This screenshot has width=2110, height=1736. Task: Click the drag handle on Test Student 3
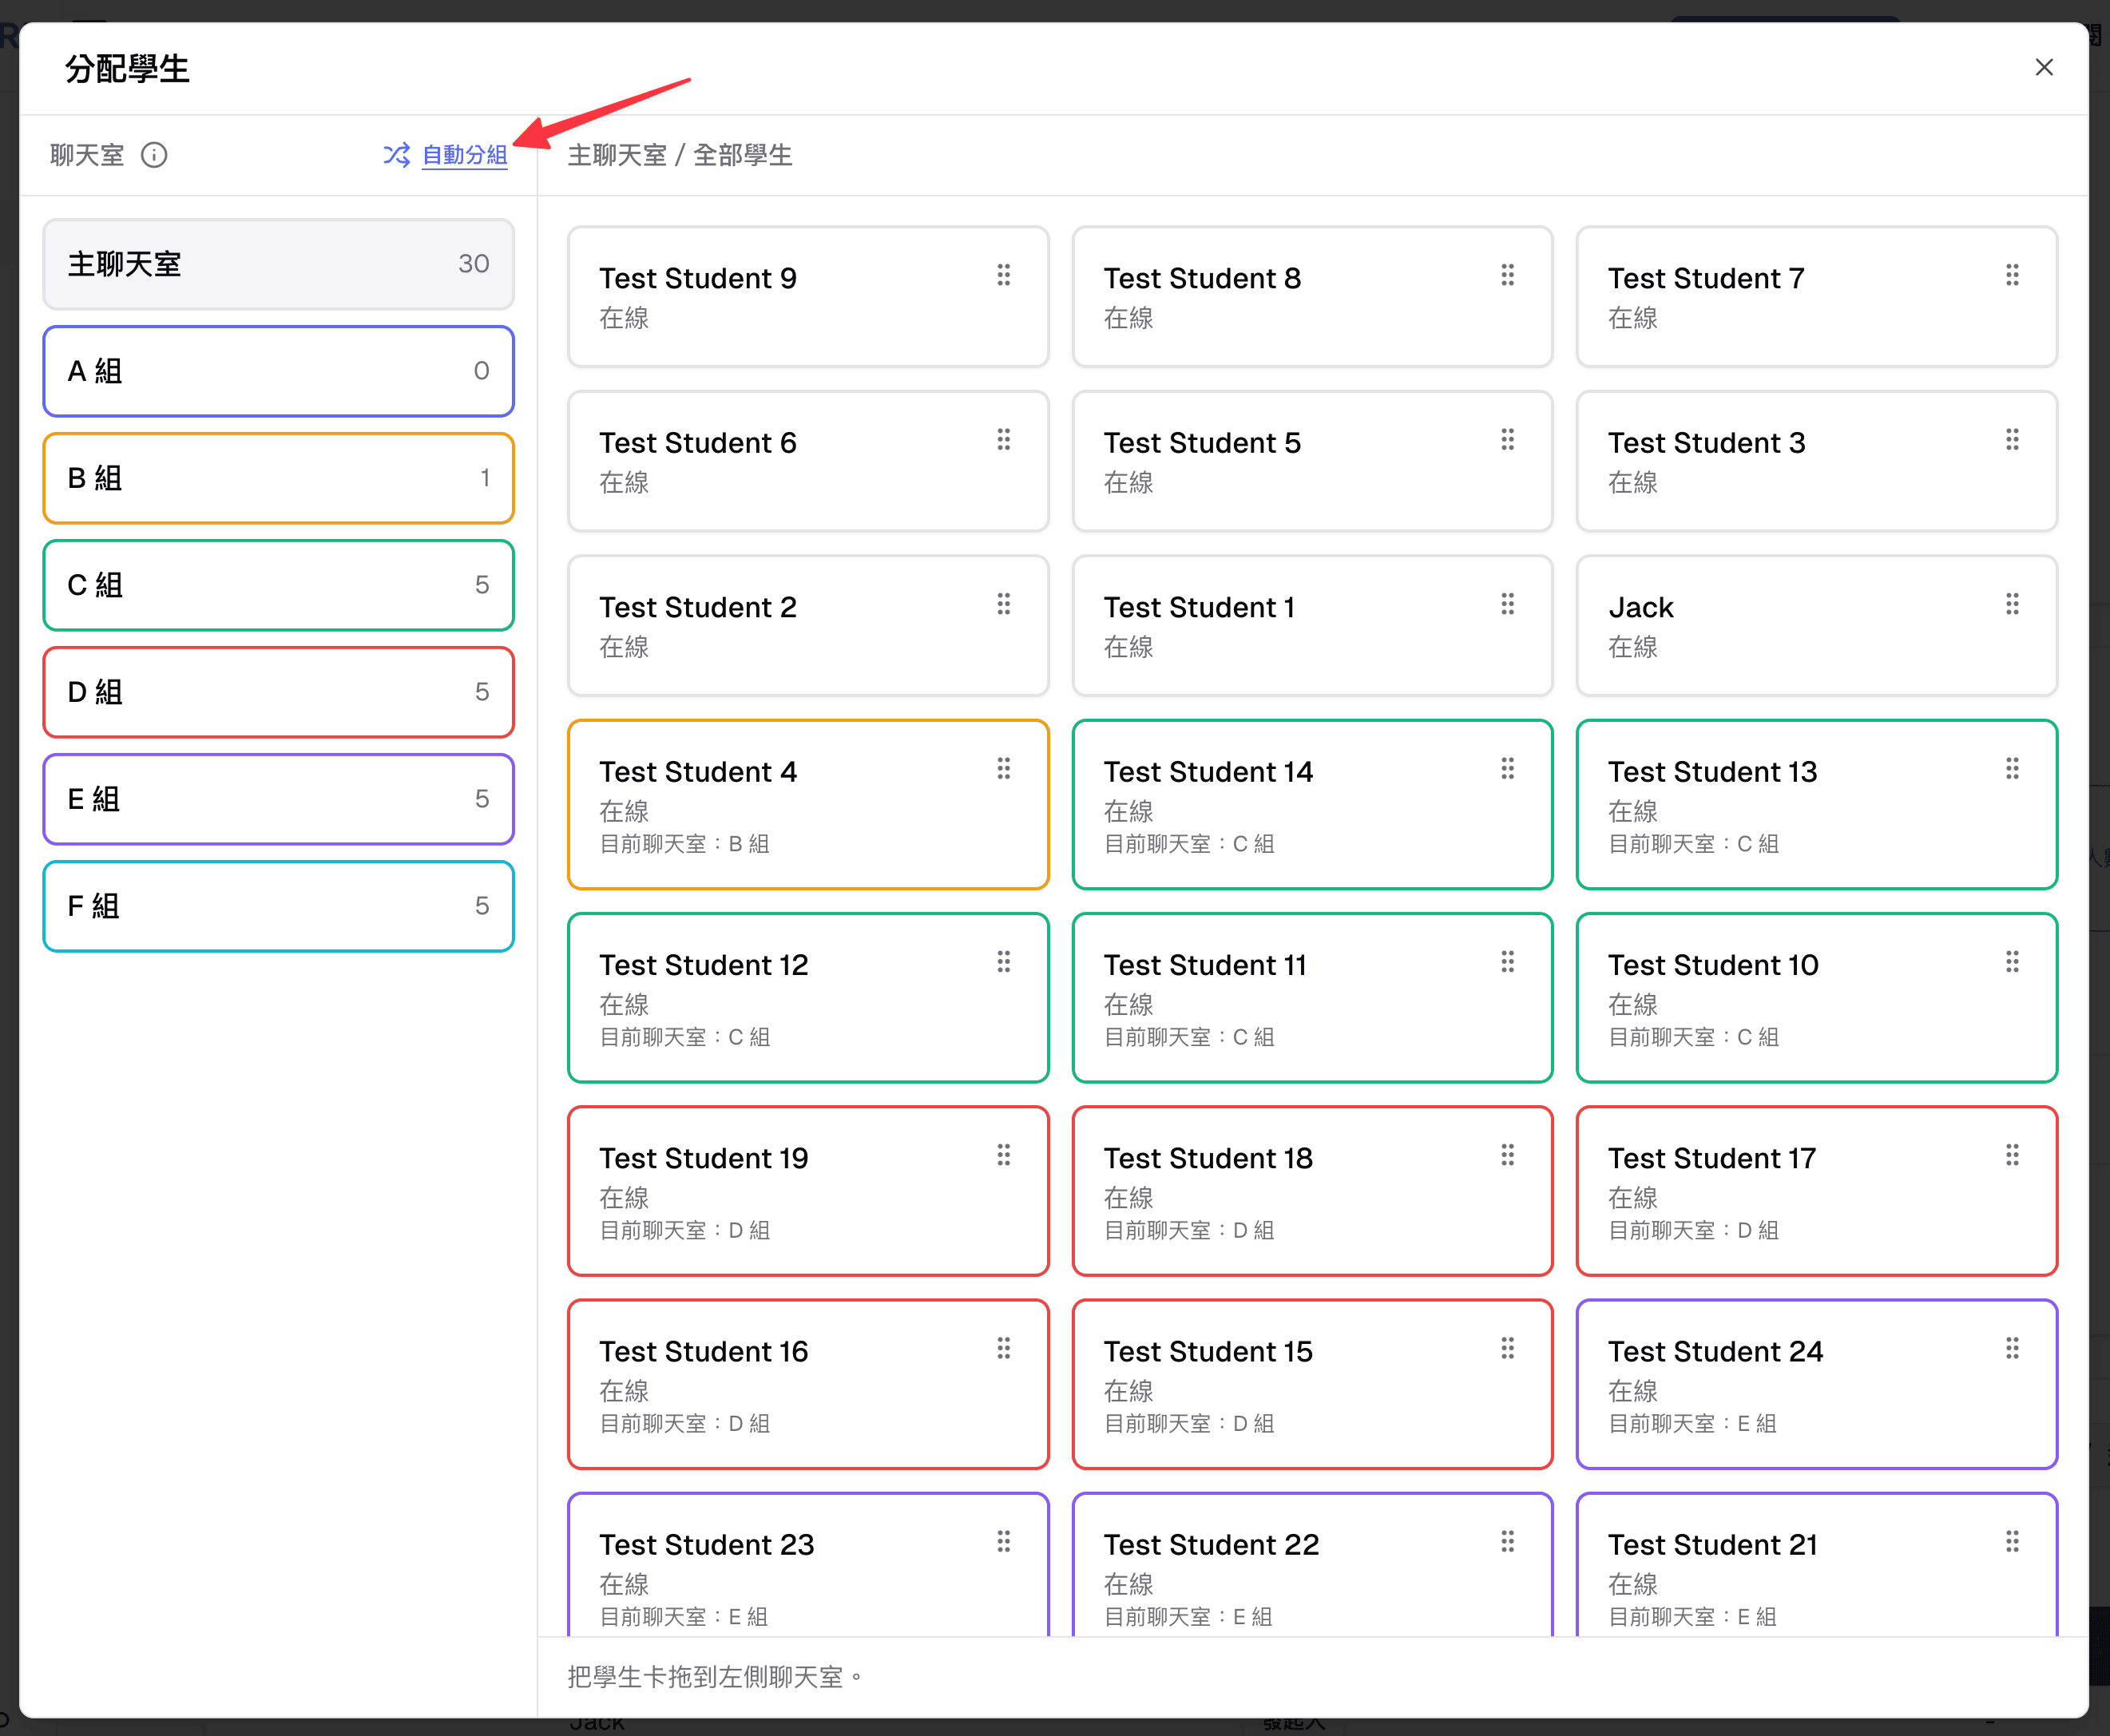coord(2012,440)
